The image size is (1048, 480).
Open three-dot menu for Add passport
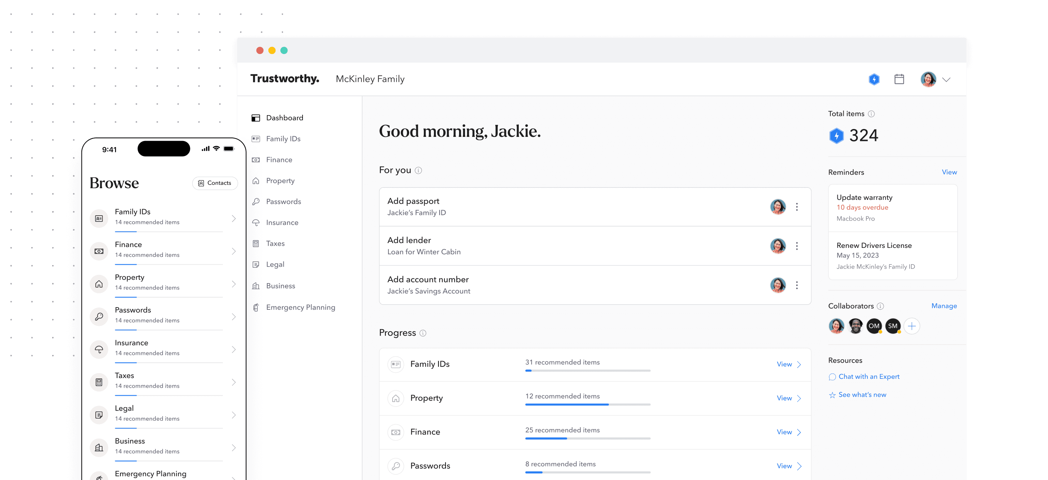coord(797,207)
